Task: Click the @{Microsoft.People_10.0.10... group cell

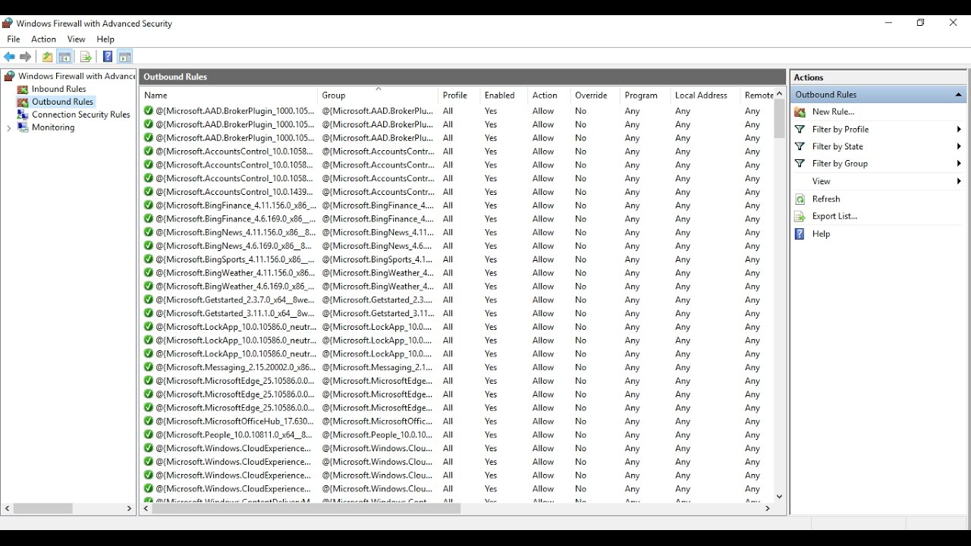Action: (x=377, y=435)
